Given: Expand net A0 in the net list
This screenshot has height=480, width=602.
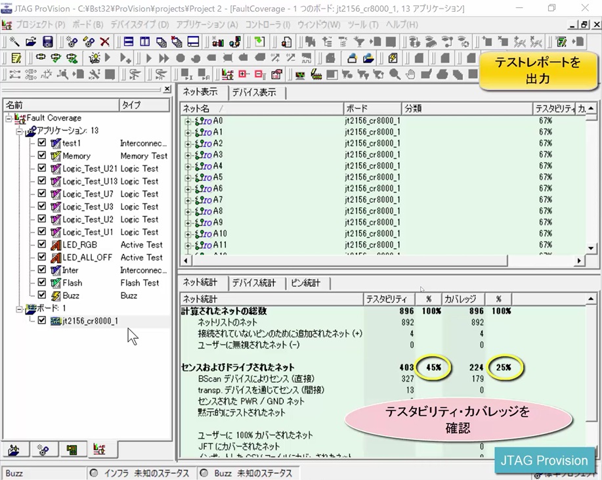Looking at the screenshot, I should [188, 121].
